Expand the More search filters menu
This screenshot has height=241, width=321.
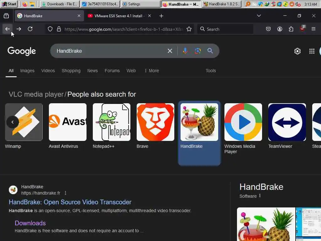[x=151, y=71]
